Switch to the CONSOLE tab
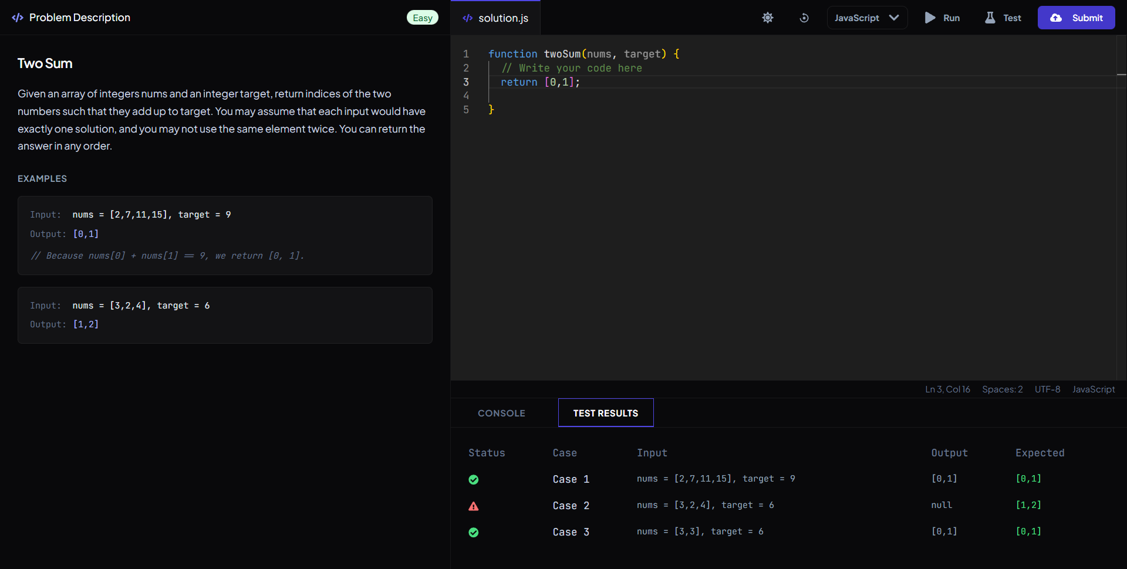Image resolution: width=1127 pixels, height=569 pixels. click(501, 413)
